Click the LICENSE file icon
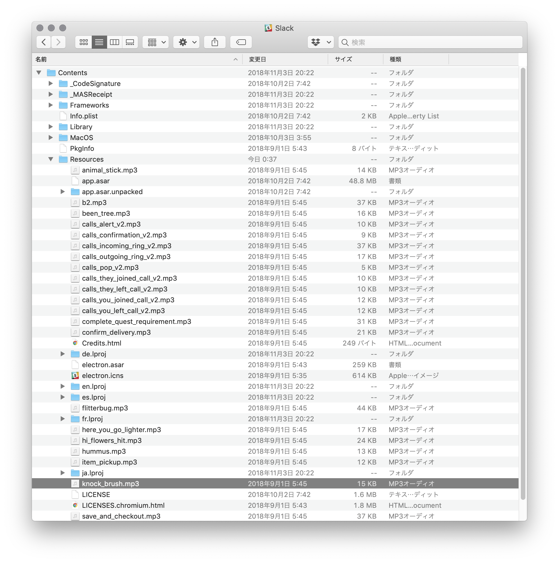This screenshot has width=559, height=563. [x=75, y=494]
